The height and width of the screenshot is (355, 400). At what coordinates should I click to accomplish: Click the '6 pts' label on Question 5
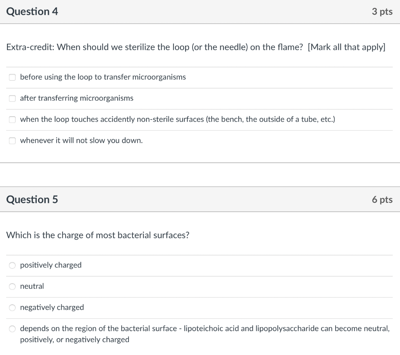click(x=382, y=199)
